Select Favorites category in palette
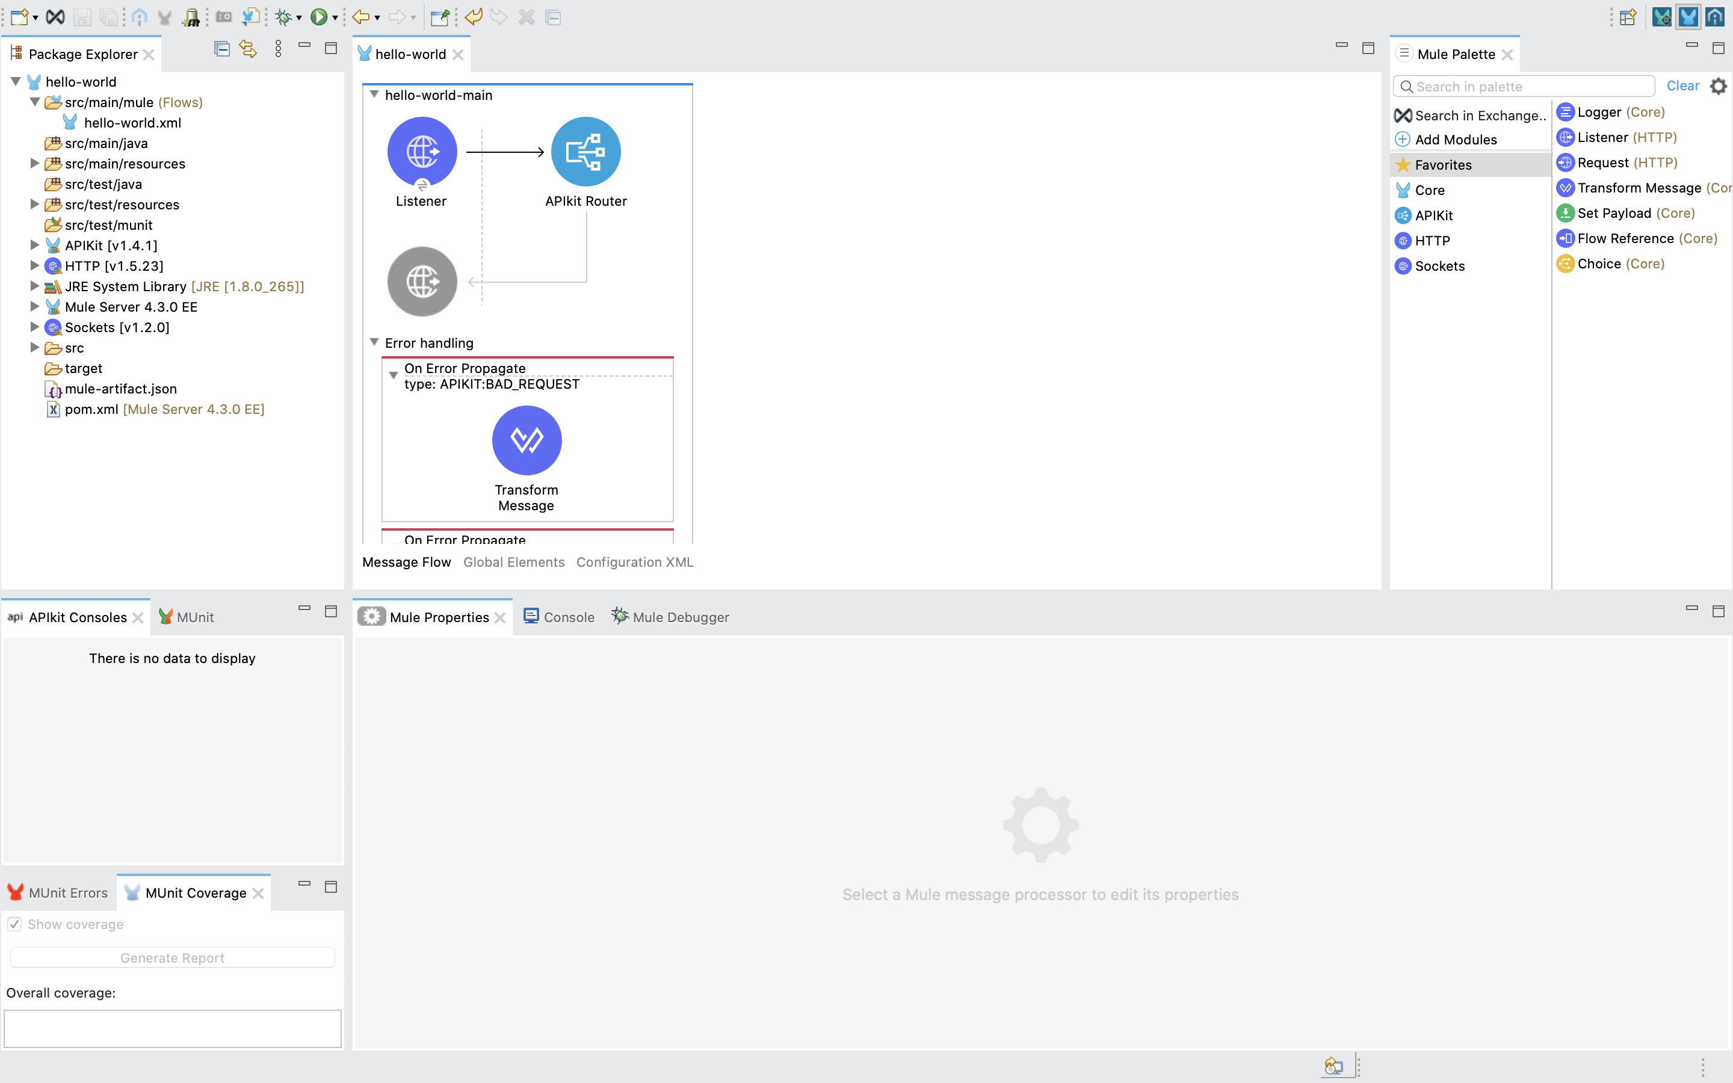This screenshot has width=1733, height=1083. pyautogui.click(x=1470, y=165)
